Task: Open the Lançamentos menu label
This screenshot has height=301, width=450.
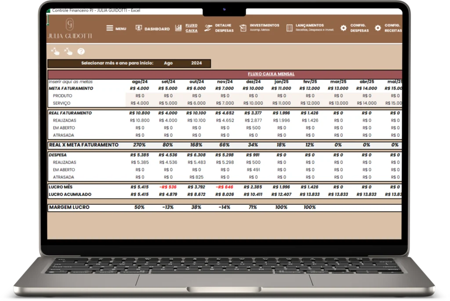Action: [x=310, y=26]
